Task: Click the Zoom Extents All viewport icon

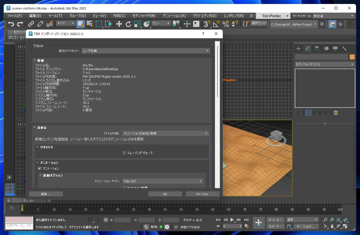Action: click(x=345, y=220)
